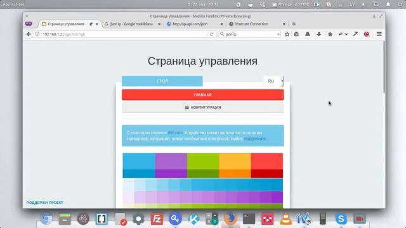Expand the toolbar dropdown arrow beside the home icon
Screen dimensions: 406x228
pyautogui.click(x=346, y=34)
